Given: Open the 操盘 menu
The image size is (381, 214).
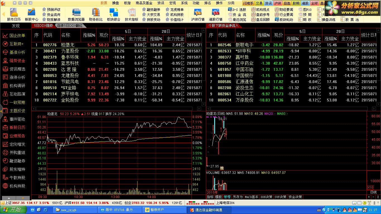Looking at the screenshot, I should click(x=115, y=3).
